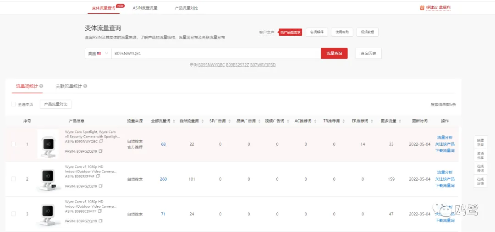Check the checkbox for row 1
The width and height of the screenshot is (495, 232).
(13, 144)
